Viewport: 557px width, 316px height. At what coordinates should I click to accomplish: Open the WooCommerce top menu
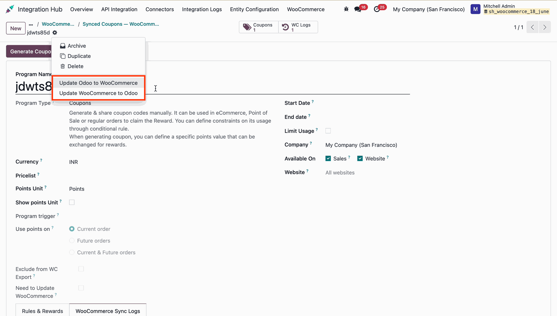(306, 9)
